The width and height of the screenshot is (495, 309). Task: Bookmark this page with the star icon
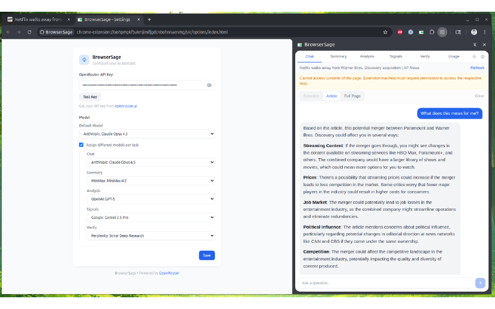coord(385,32)
